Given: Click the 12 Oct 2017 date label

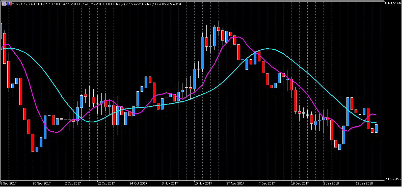Looking at the screenshot, I should [106, 183].
